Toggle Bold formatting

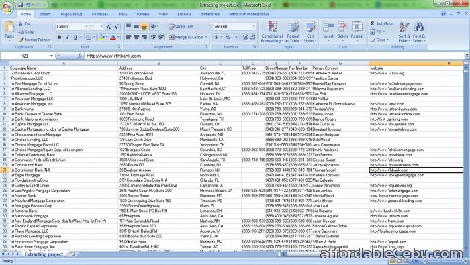point(59,37)
